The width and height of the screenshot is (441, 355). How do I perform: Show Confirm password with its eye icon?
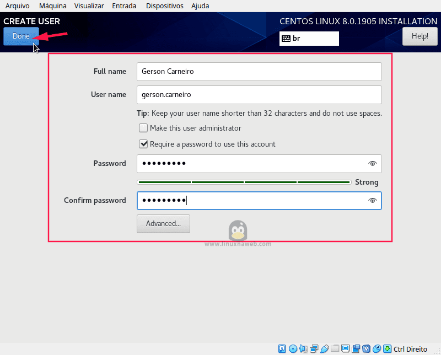point(373,201)
